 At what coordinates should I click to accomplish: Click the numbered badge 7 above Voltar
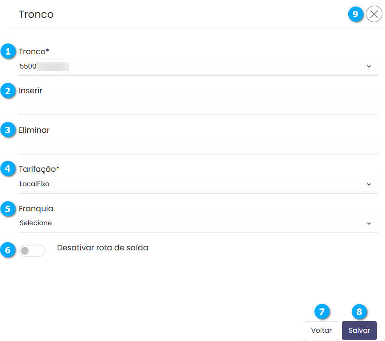322,311
